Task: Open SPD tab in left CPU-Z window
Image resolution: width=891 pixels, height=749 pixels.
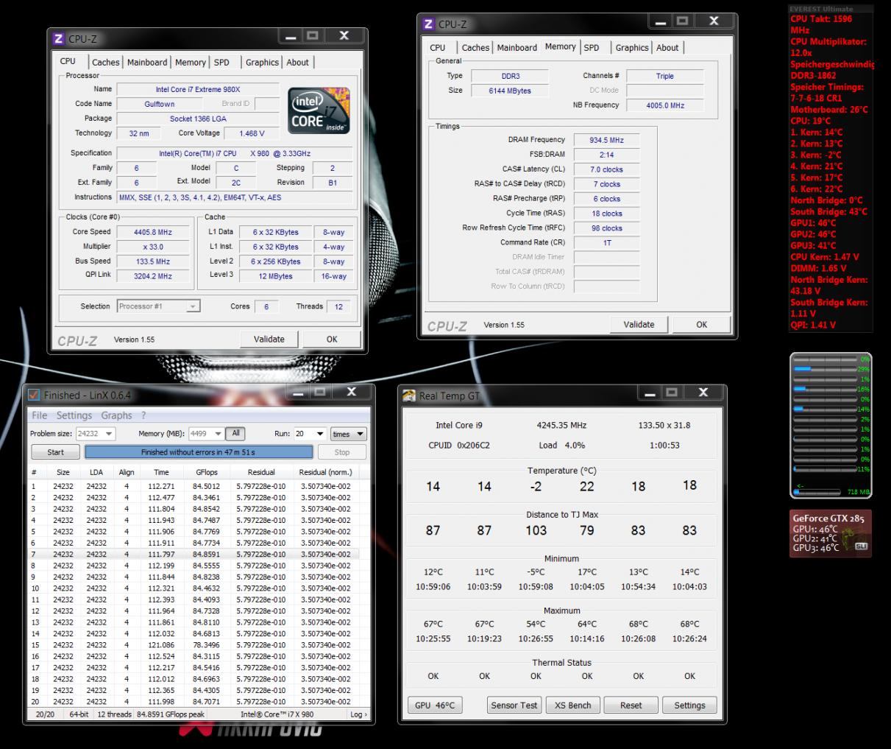Action: (x=221, y=63)
